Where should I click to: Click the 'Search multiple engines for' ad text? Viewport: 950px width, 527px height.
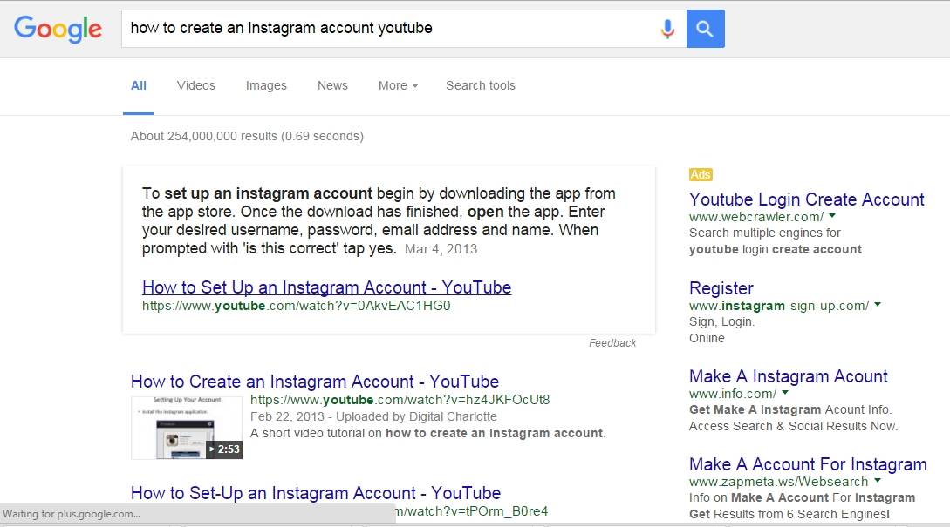click(x=764, y=233)
